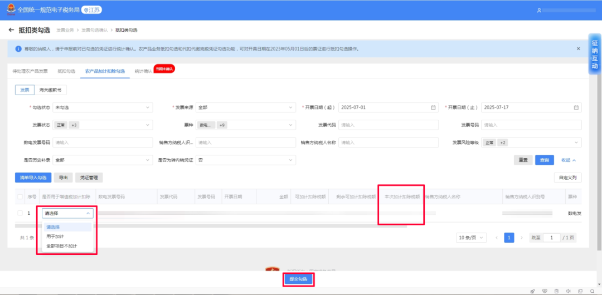602x295 pixels.
Task: Open the 自定义列 column settings
Action: (568, 178)
